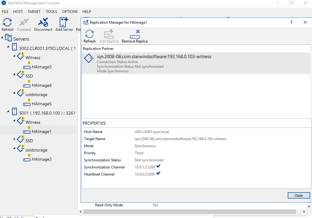Select coldstorage target icon under S001
Image resolution: width=312 pixels, height=218 pixels.
[x=21, y=148]
